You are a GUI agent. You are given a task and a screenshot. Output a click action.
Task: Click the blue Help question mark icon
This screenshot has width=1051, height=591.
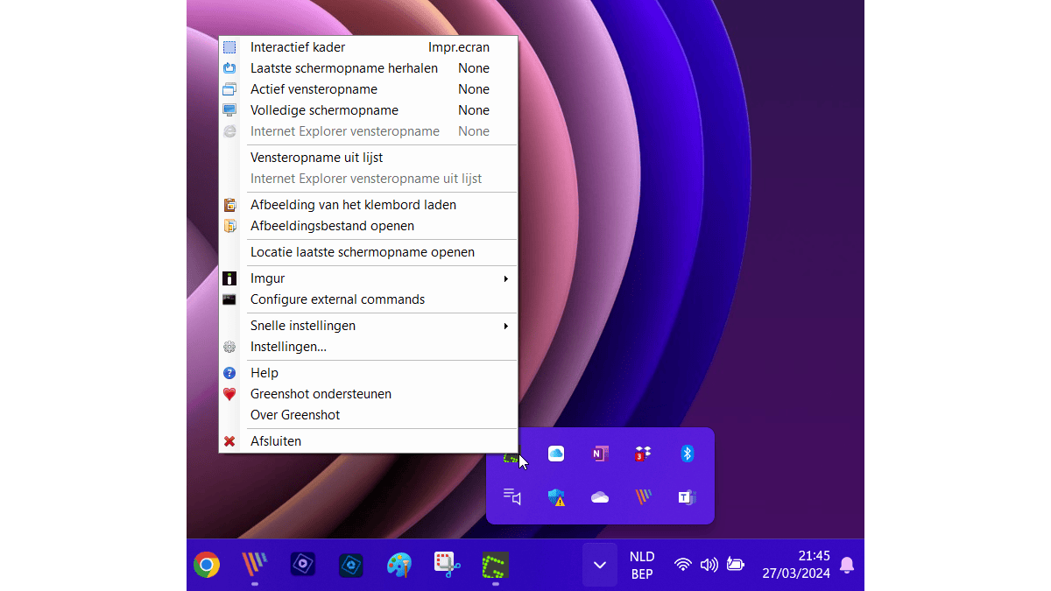click(229, 373)
